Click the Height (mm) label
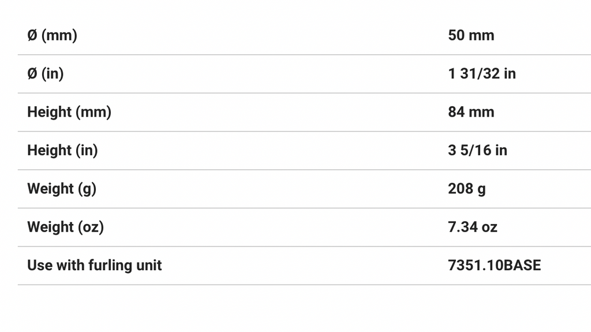 click(69, 112)
